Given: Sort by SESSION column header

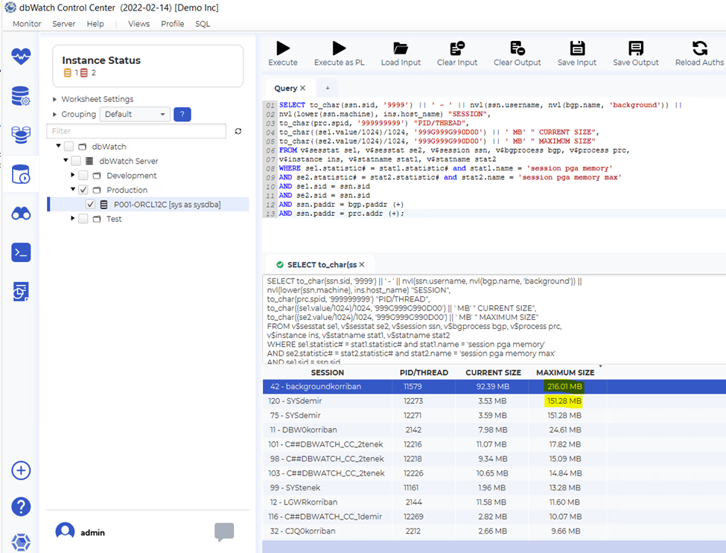Looking at the screenshot, I should pos(328,373).
